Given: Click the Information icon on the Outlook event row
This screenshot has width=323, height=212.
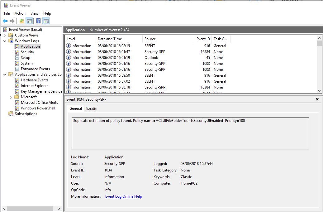Looking at the screenshot, I should (x=68, y=57).
